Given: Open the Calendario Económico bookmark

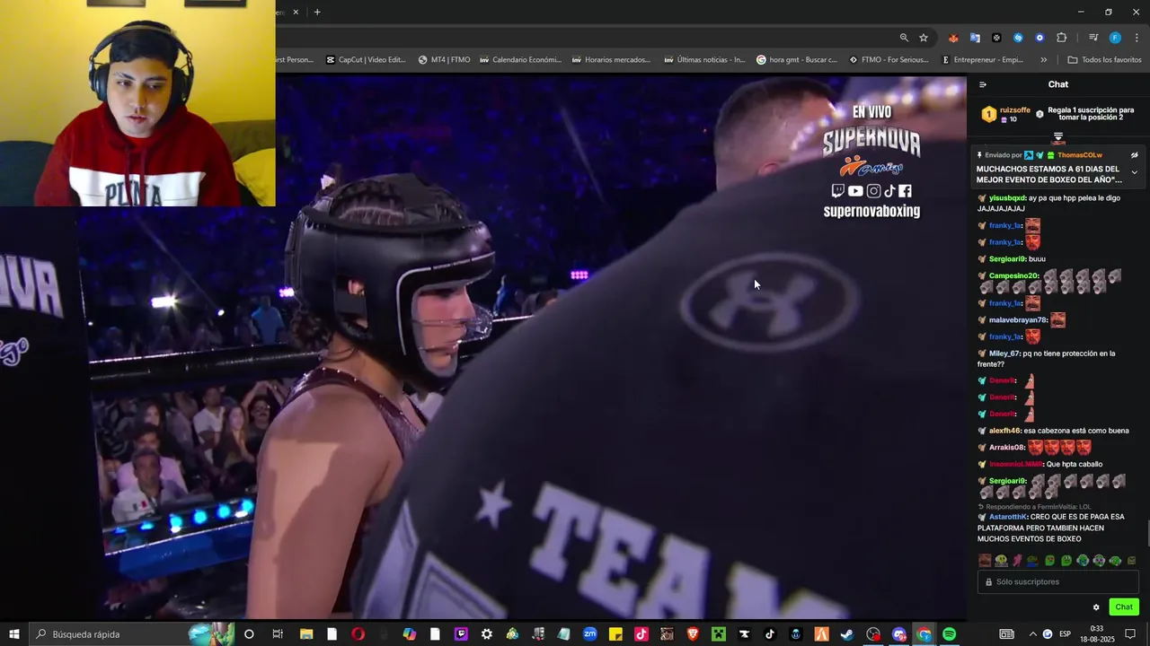Looking at the screenshot, I should [x=520, y=60].
